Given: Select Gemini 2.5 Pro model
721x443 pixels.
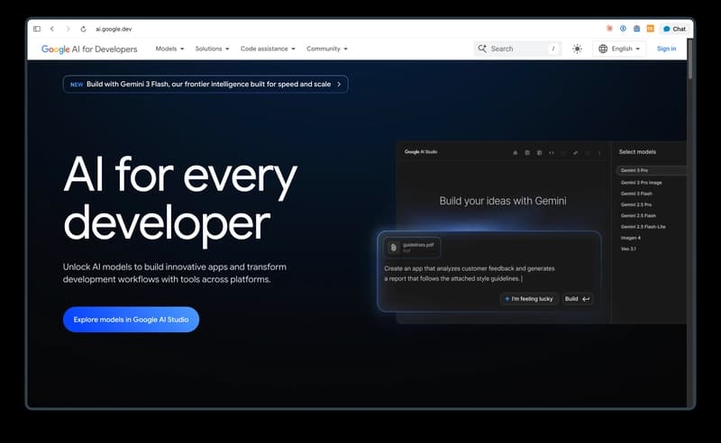Looking at the screenshot, I should (x=636, y=204).
